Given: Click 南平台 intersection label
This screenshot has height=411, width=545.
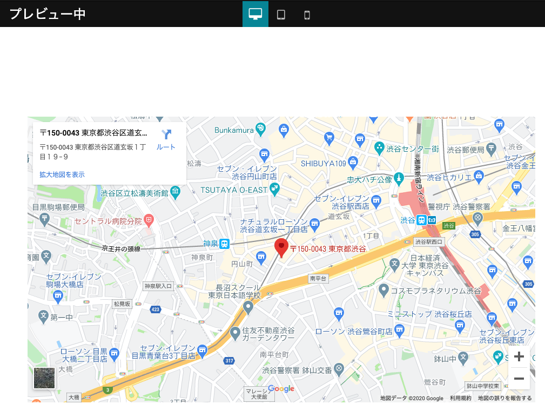Looking at the screenshot, I should (x=318, y=278).
